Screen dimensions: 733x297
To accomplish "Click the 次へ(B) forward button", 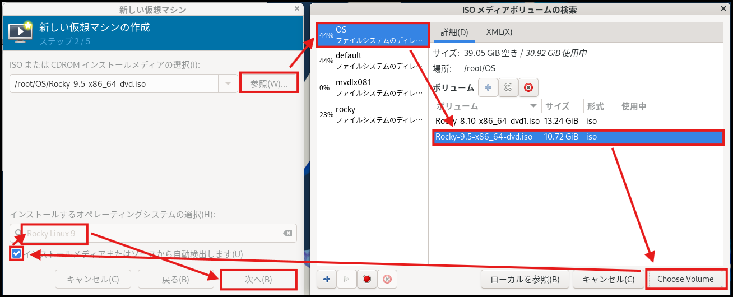I will pyautogui.click(x=258, y=279).
